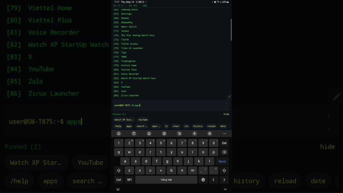Tap the clear command chip

(x=176, y=126)
